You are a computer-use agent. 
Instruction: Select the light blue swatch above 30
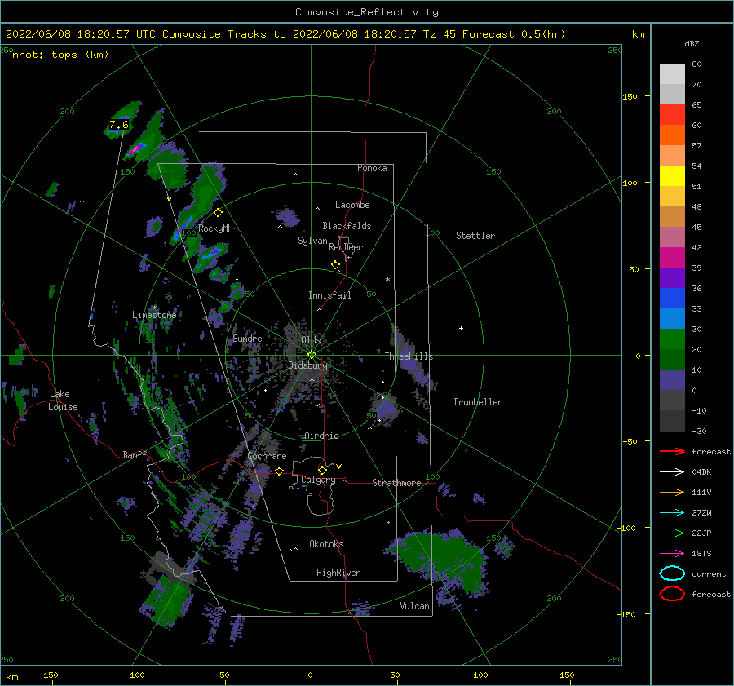672,318
